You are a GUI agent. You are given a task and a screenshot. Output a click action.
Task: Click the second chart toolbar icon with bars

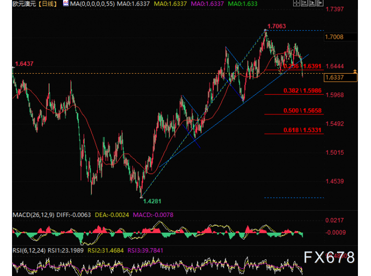coord(304,3)
